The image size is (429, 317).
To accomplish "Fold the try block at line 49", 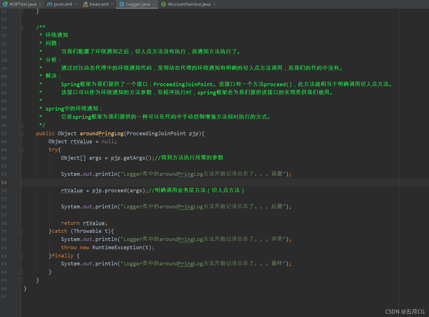I will pyautogui.click(x=21, y=150).
